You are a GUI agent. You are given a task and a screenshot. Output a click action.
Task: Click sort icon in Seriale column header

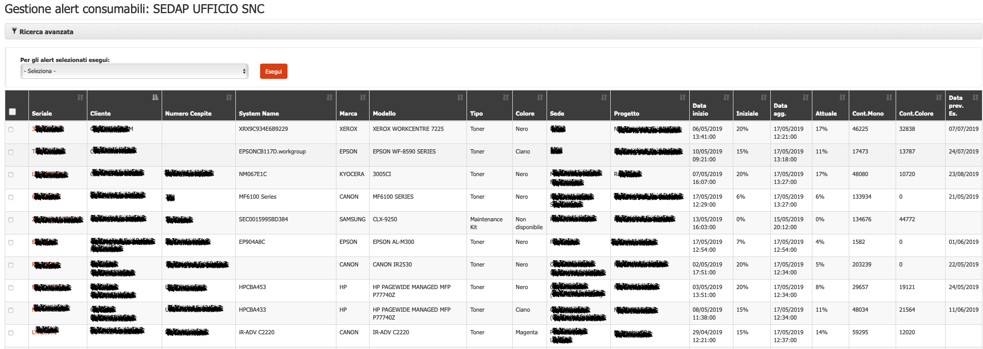80,98
